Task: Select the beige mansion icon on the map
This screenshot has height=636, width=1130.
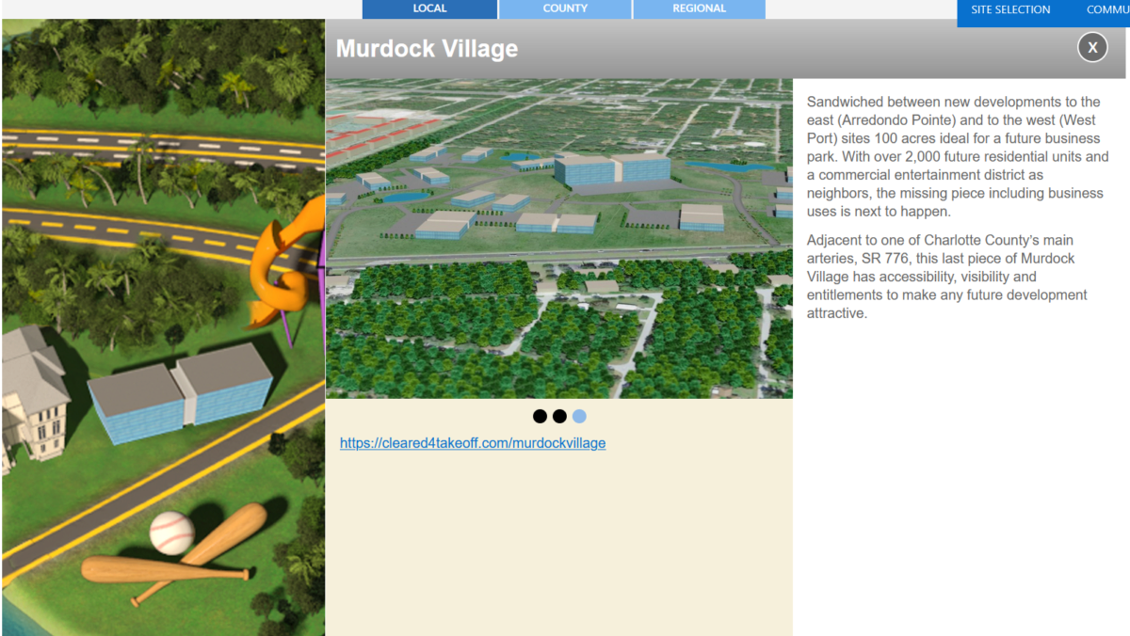Action: [x=33, y=395]
